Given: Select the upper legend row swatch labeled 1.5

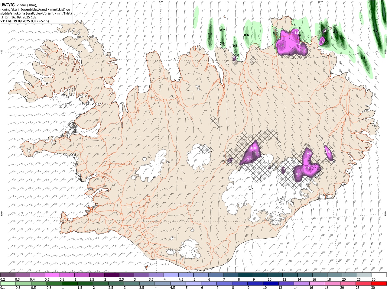Looking at the screenshot, I should (97, 275).
